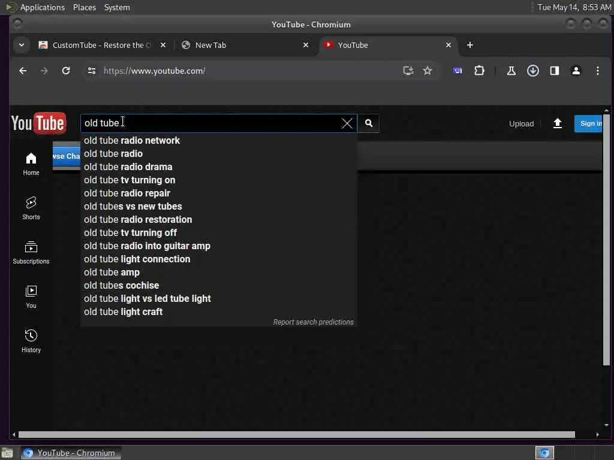Click YouTube - Chromium taskbar button
This screenshot has height=460, width=614.
pos(71,453)
